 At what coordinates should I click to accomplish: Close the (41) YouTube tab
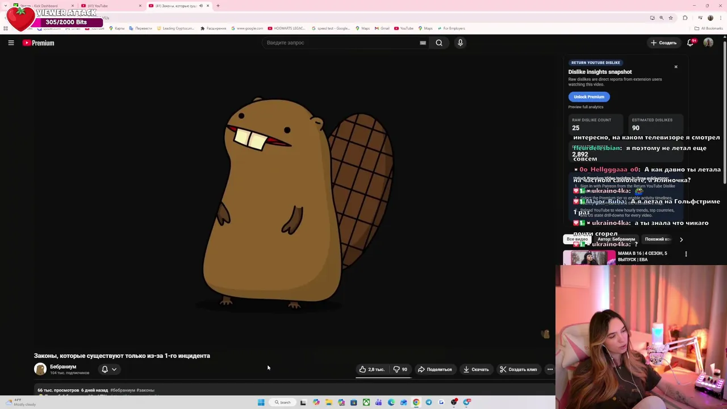(x=140, y=6)
